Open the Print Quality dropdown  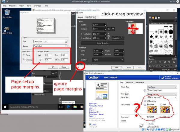click(x=162, y=94)
